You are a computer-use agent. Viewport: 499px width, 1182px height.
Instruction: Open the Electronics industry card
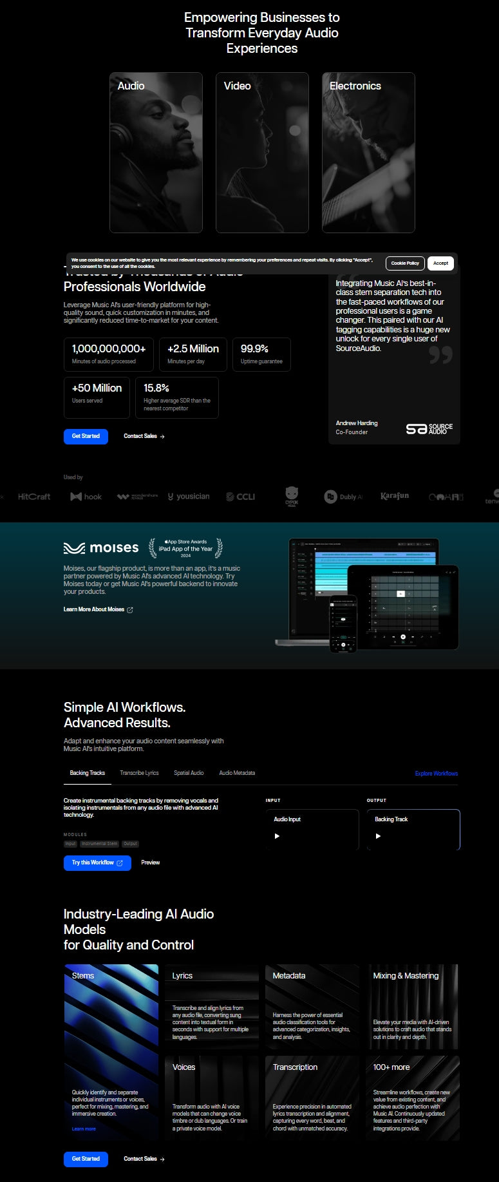point(368,153)
